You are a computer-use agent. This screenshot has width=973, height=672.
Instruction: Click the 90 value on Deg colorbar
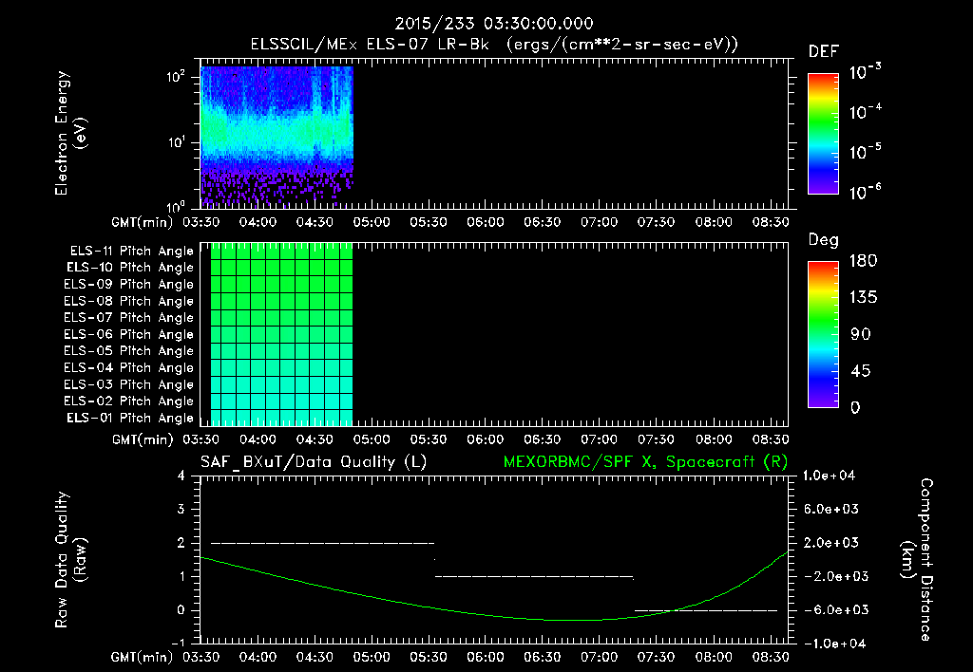860,334
